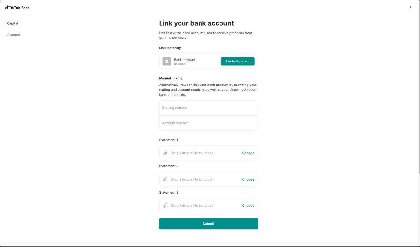Click the Statement 3 paperclip icon

tap(165, 206)
